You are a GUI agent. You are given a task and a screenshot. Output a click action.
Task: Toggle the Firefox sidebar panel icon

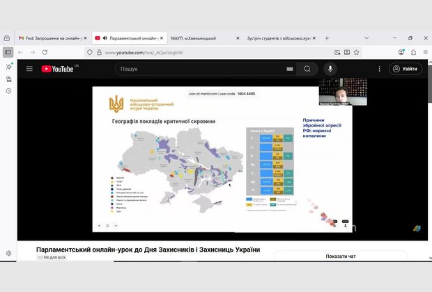8,52
